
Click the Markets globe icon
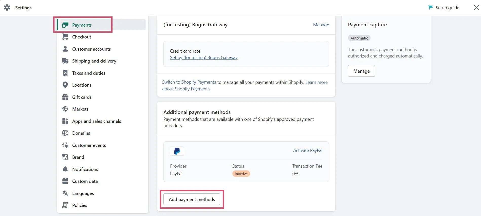pyautogui.click(x=65, y=109)
